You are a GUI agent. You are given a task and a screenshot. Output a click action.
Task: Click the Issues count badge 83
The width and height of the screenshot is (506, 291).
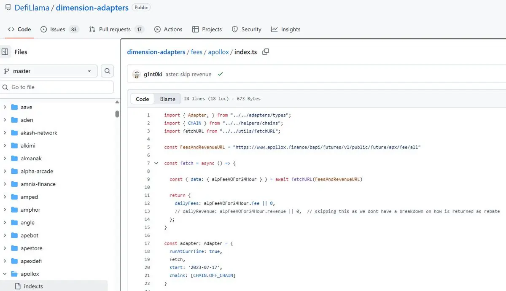(74, 30)
